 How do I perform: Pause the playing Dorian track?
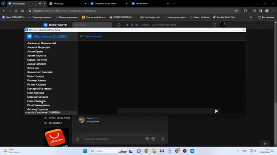tap(132, 25)
